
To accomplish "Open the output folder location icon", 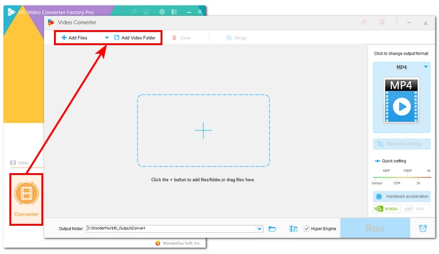I will [293, 229].
